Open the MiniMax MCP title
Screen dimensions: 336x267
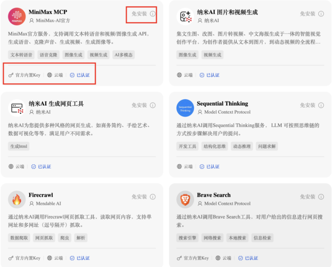[48, 12]
